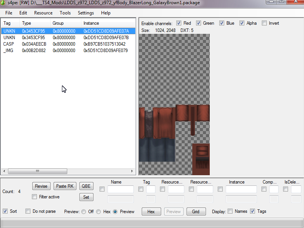Select the _IMG resource row

coord(68,51)
